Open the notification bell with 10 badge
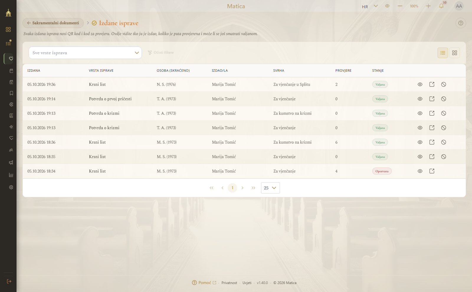472x292 pixels. coord(441,6)
